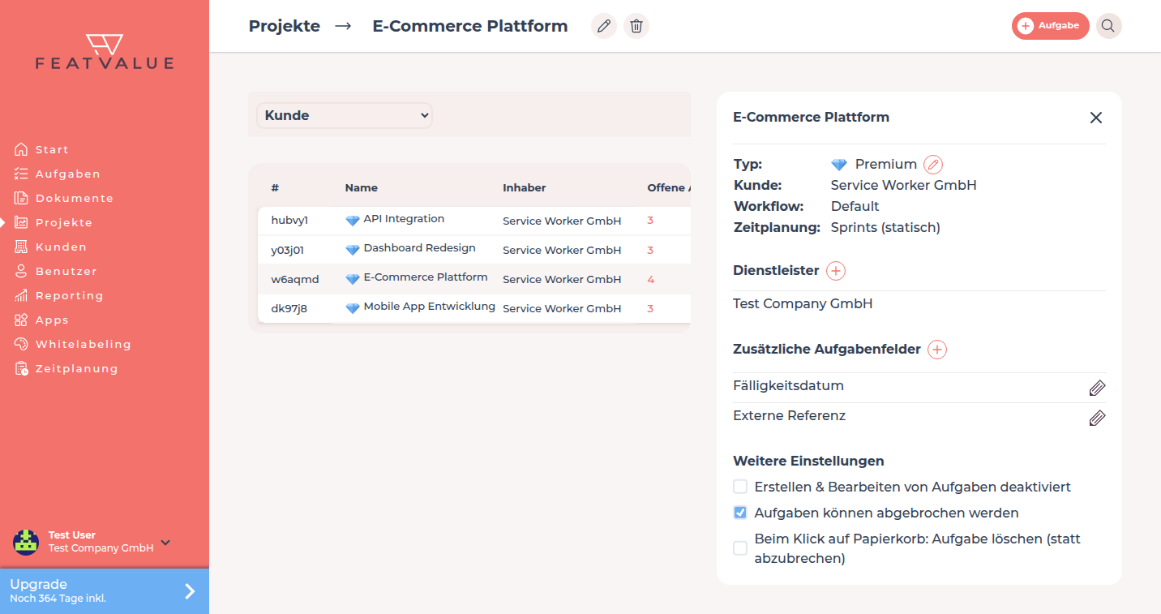
Task: Check Beim Klick auf Papierkorb option
Action: (x=740, y=548)
